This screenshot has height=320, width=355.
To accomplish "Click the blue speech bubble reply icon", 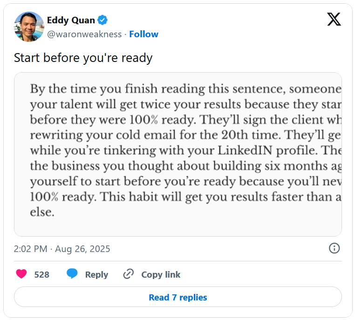I will pos(72,273).
